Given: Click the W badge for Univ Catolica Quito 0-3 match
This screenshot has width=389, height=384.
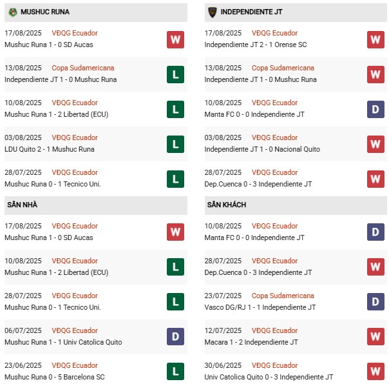Looking at the screenshot, I should pyautogui.click(x=375, y=371).
